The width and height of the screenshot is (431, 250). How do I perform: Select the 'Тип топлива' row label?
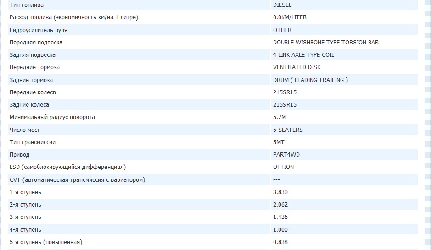pyautogui.click(x=27, y=5)
